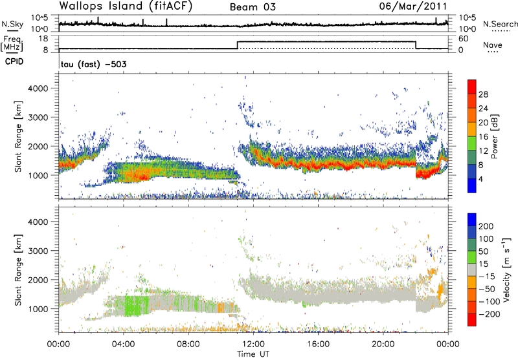The image size is (518, 358).
Task: Click the -100 value on Velocity scale
Action: 489,302
